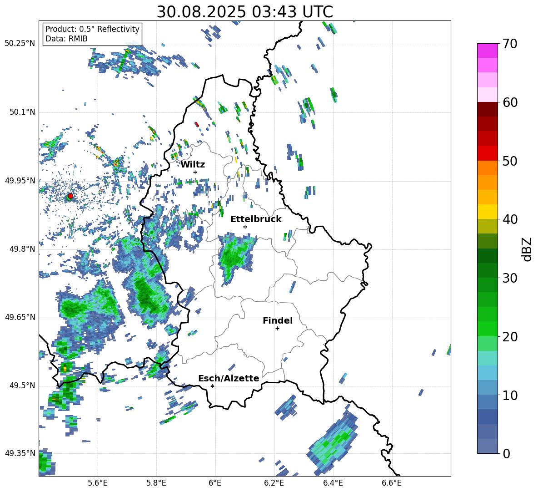Viewport: 538px width, 492px height.
Task: Click the 40 value on the colorbar
Action: 510,219
